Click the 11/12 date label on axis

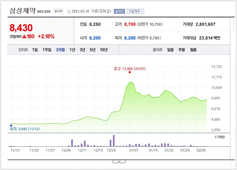pyautogui.click(x=15, y=150)
